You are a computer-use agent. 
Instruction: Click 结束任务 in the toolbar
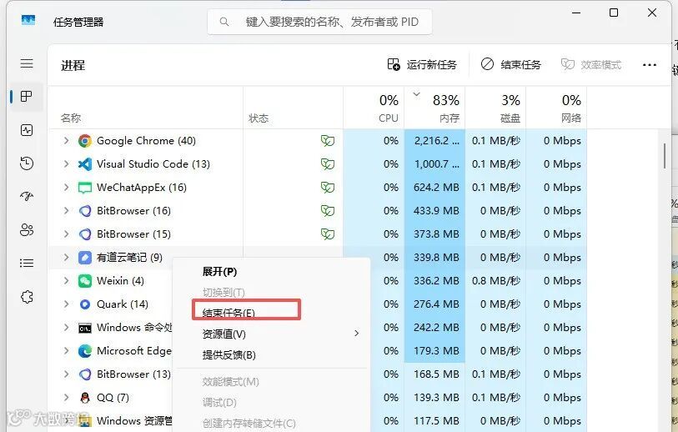click(x=511, y=64)
